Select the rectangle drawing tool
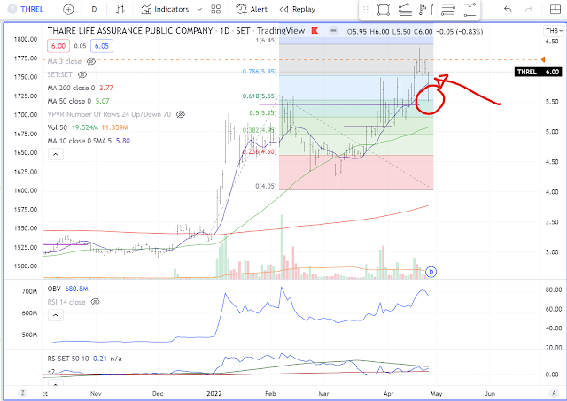The width and height of the screenshot is (567, 401). 384,10
